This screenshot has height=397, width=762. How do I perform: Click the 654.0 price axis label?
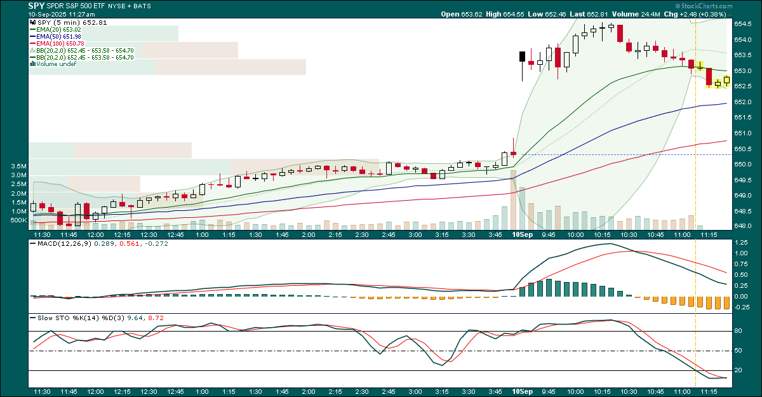pos(743,40)
